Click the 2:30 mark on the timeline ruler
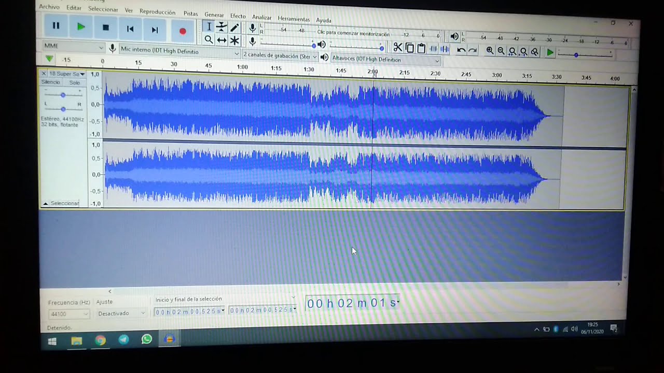Screen dimensions: 664x373 tap(435, 74)
